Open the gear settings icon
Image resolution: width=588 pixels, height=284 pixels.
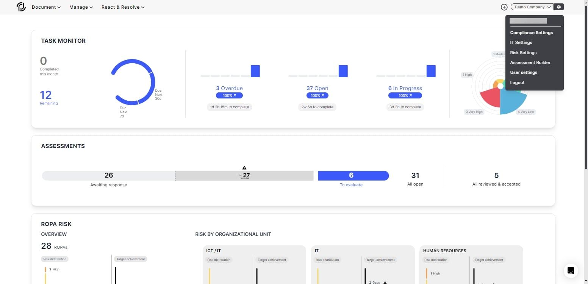559,7
